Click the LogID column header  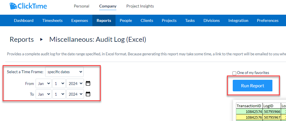coord(272,106)
